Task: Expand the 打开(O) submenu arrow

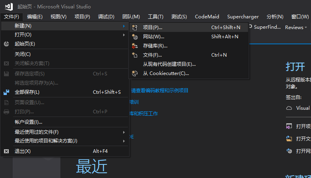Action: tap(124, 35)
